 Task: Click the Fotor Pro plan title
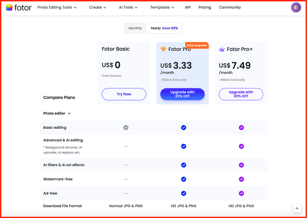[x=179, y=49]
